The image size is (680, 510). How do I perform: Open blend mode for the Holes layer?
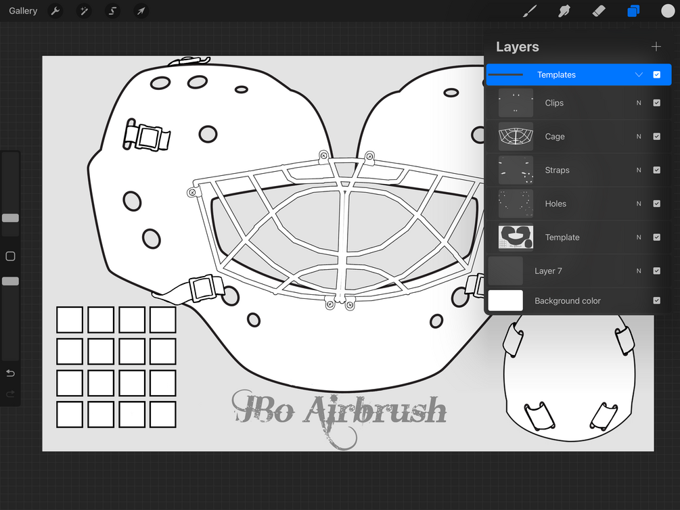637,204
